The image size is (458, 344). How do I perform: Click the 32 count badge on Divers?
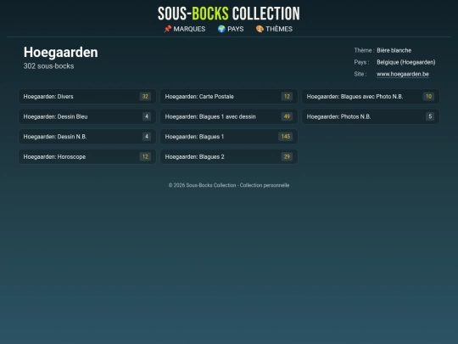[145, 97]
